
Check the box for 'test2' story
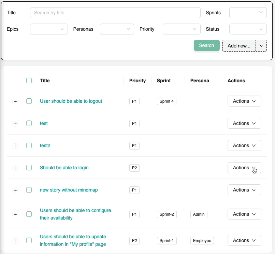(x=29, y=145)
